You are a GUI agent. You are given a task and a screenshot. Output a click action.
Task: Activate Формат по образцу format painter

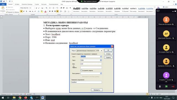pyautogui.click(x=12, y=12)
